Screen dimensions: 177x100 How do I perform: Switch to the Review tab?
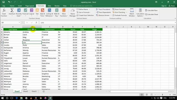click(57, 6)
